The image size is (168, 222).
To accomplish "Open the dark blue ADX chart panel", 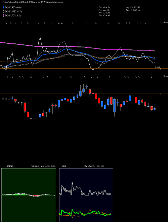I will pos(86,195).
